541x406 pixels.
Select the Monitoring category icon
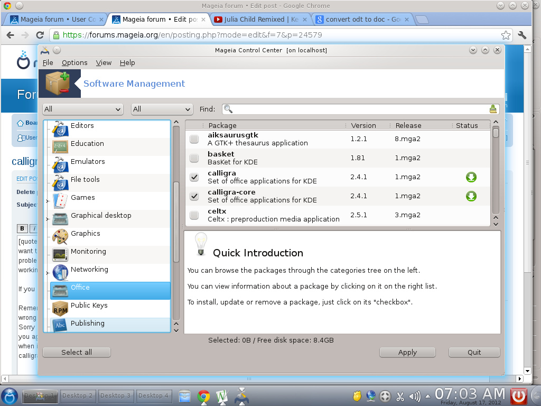click(60, 255)
